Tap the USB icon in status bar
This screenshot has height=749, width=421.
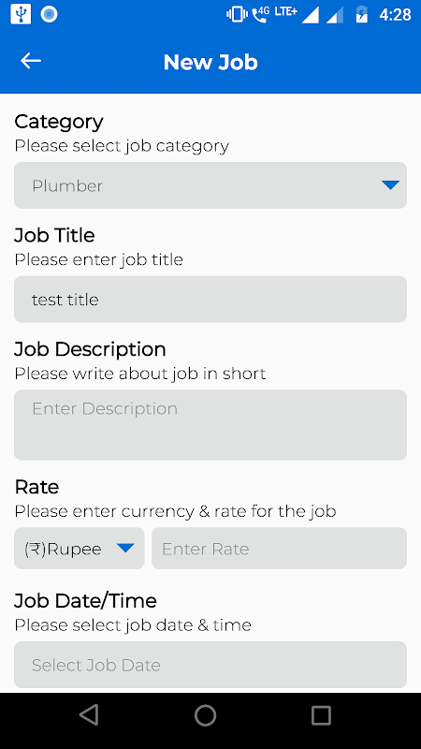click(x=21, y=14)
